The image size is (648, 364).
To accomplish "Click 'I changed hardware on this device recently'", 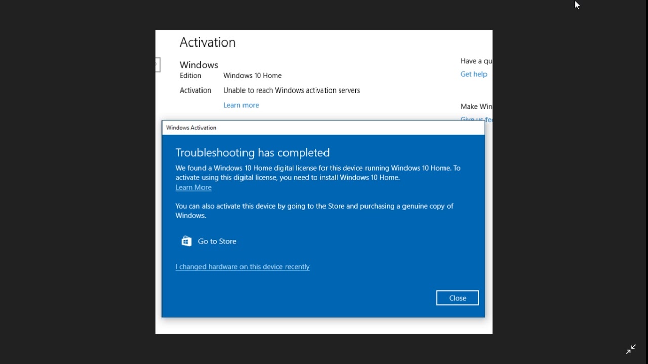I will (242, 267).
